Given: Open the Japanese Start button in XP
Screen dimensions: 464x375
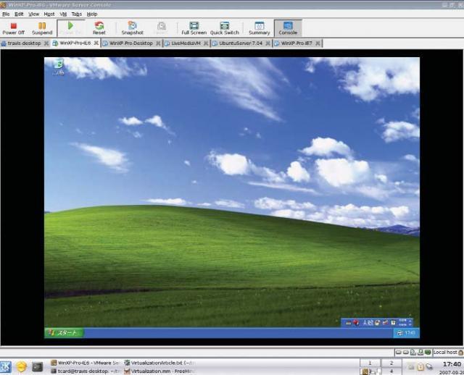Looking at the screenshot, I should click(x=65, y=333).
